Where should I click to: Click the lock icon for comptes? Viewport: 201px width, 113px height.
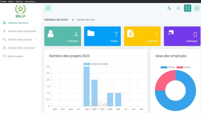coord(4,48)
